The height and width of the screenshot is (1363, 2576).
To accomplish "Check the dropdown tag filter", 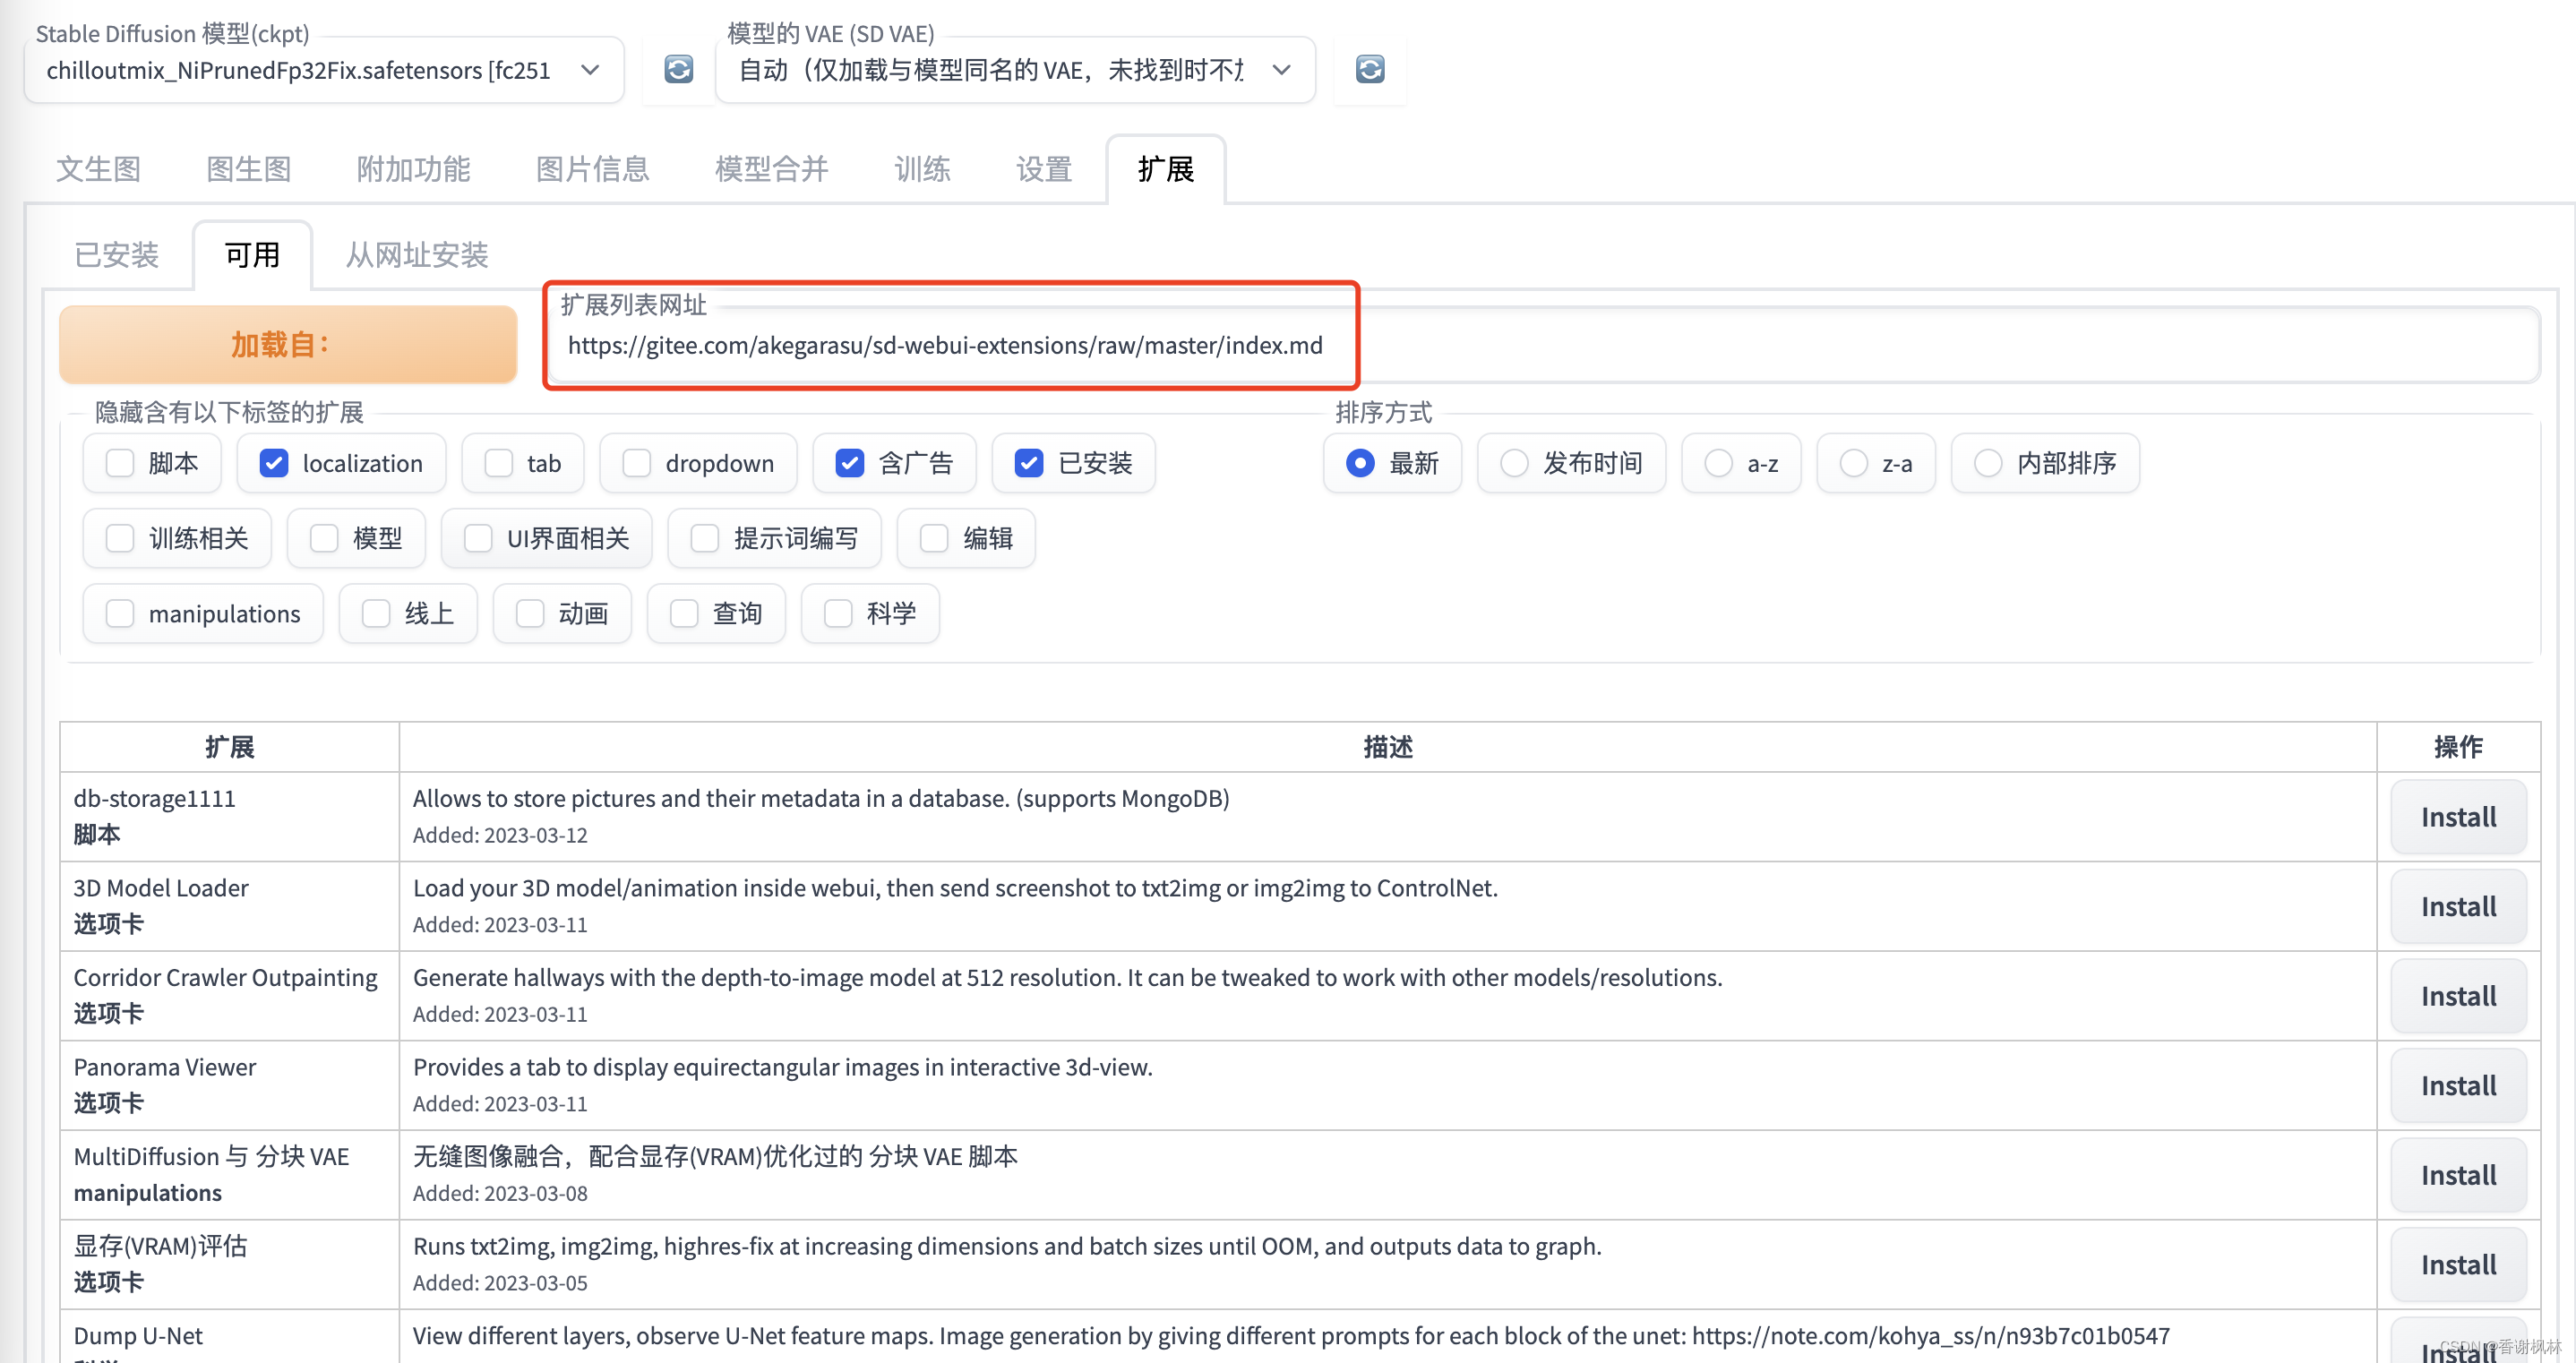I will pyautogui.click(x=637, y=463).
